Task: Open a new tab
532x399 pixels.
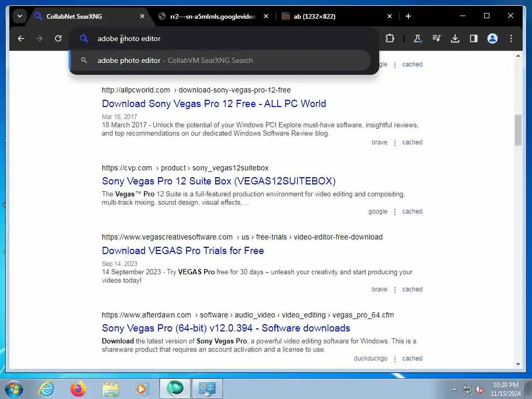Action: click(x=408, y=16)
